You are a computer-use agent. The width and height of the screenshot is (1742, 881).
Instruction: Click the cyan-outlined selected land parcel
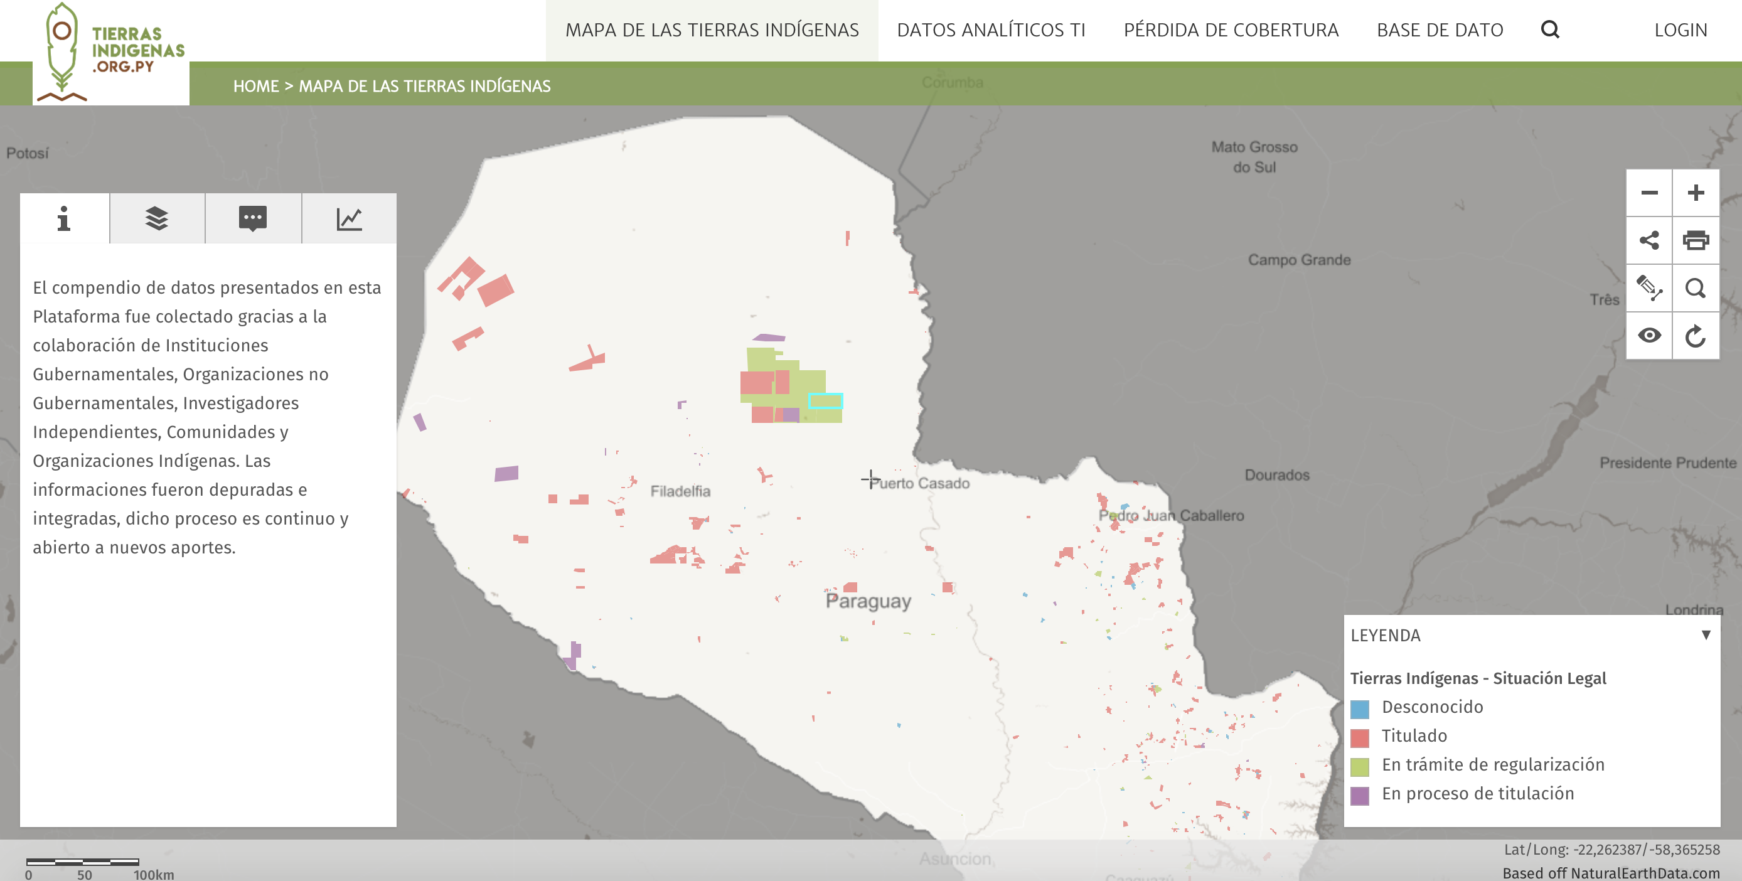tap(826, 401)
